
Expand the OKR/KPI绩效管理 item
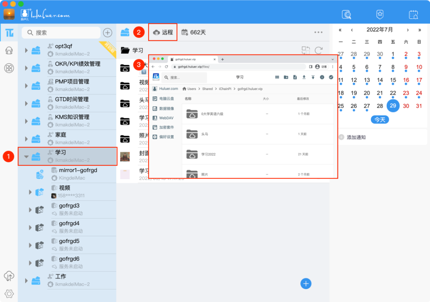click(x=26, y=68)
